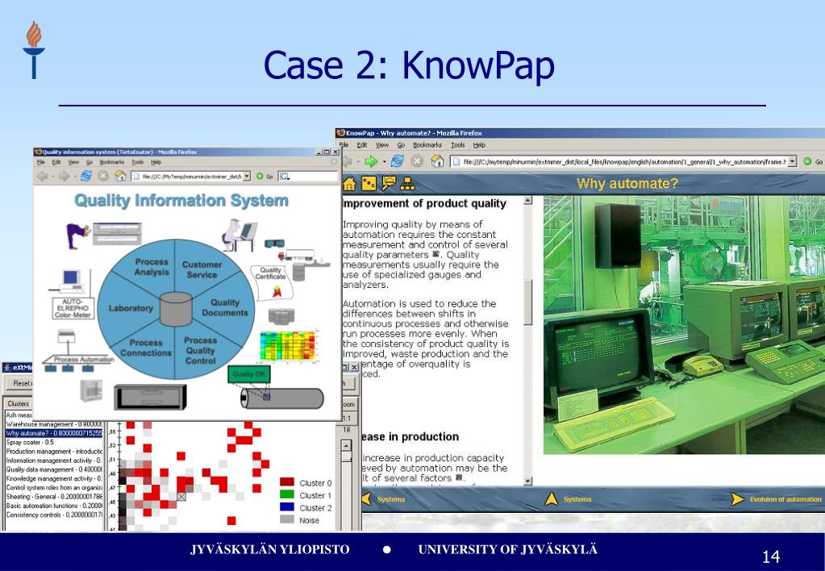Click the Process Analysis segment of the diagram
The image size is (825, 571).
(152, 267)
